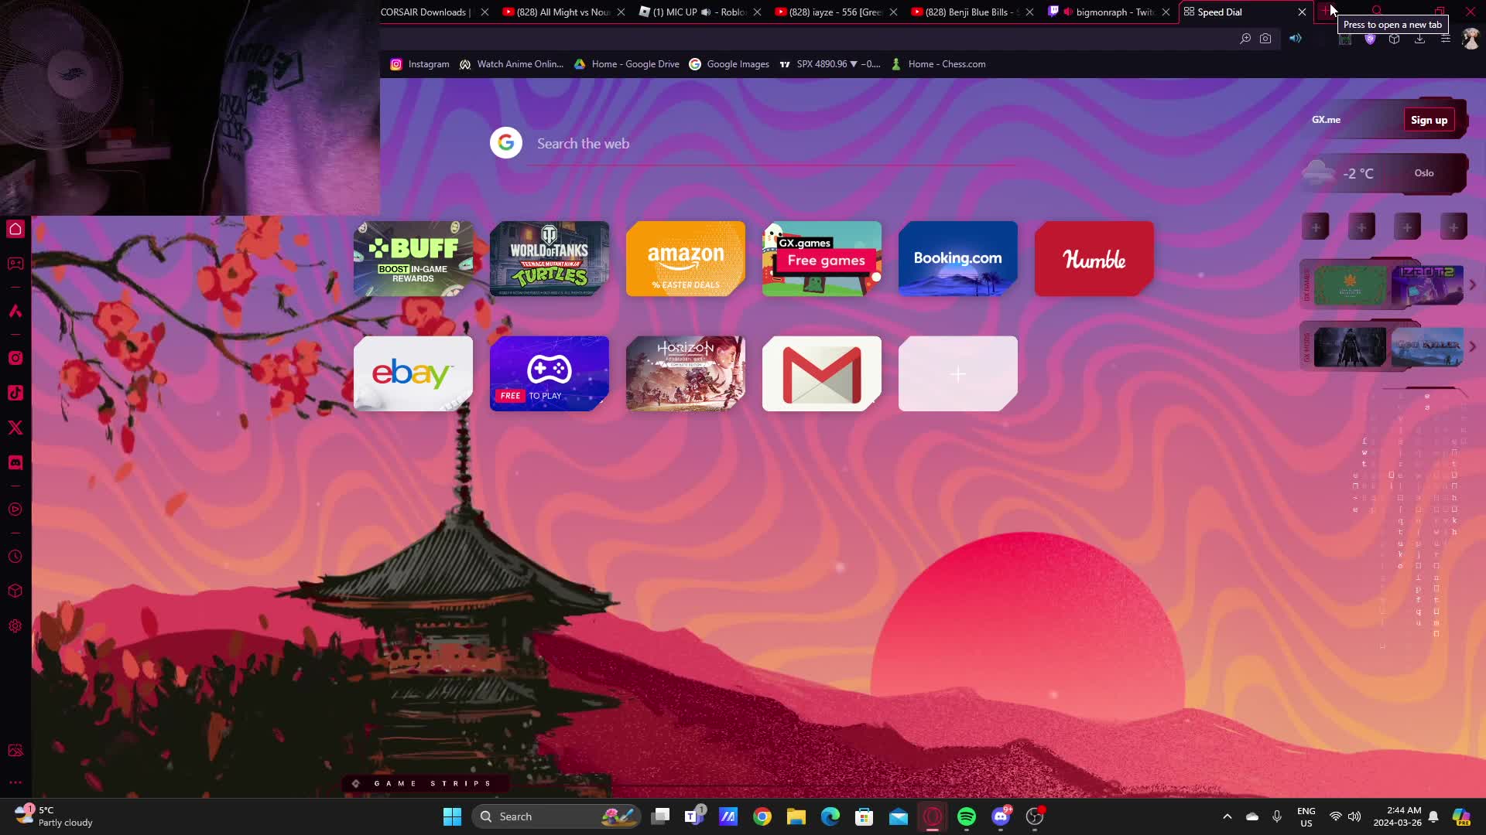The height and width of the screenshot is (835, 1486).
Task: Open Google Chrome from the taskbar
Action: click(762, 816)
